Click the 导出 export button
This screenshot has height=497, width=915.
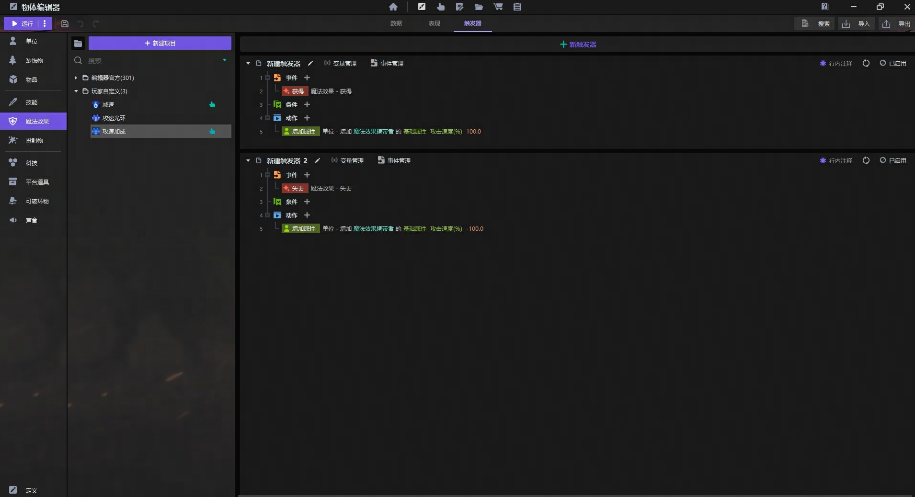pos(896,23)
